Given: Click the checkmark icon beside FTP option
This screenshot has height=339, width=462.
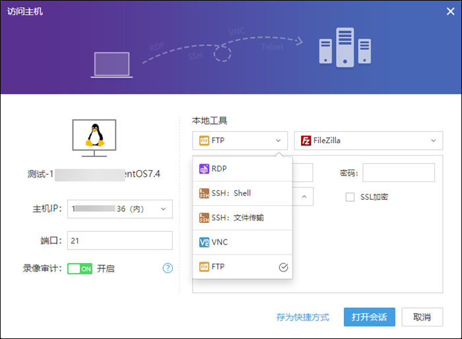Looking at the screenshot, I should point(283,267).
